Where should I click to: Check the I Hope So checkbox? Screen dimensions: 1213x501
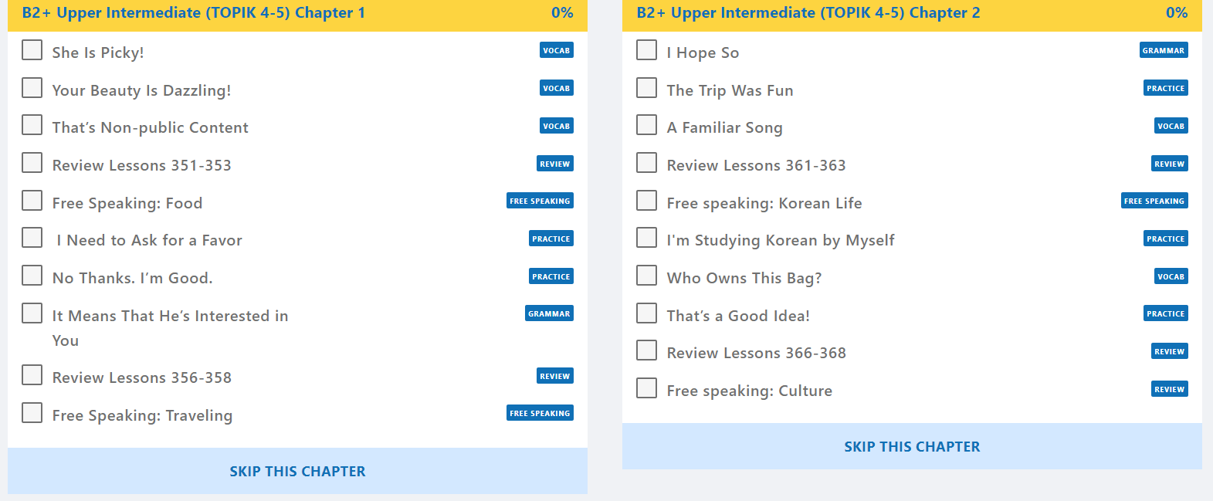[646, 50]
